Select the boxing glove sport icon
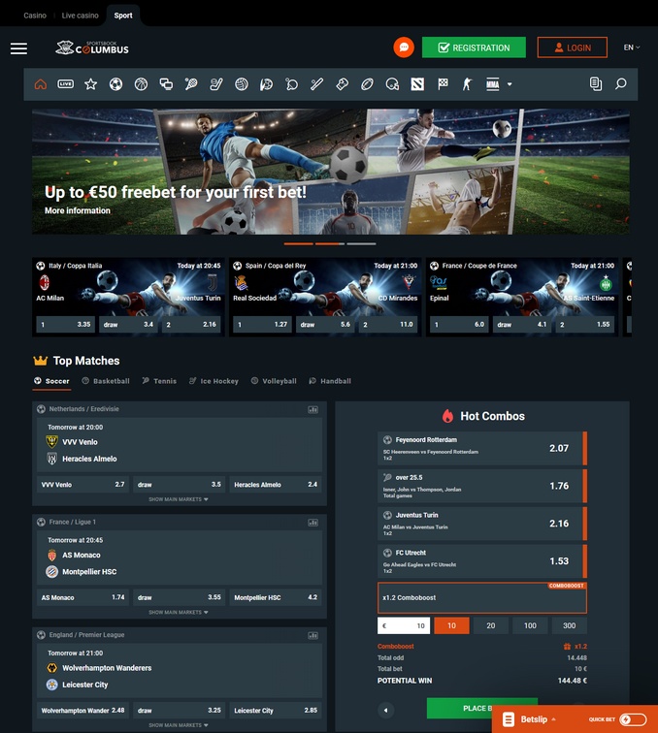The image size is (658, 733). 343,84
